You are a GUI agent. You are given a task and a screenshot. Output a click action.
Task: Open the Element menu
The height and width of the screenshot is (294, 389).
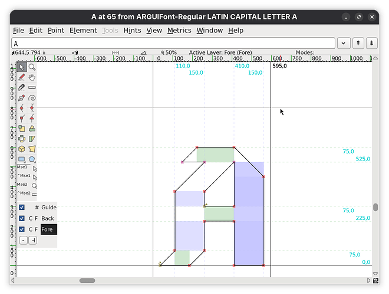point(83,31)
